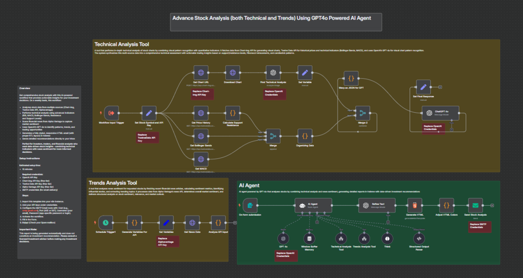This screenshot has height=278, width=523.
Task: Select the Get Price History node
Action: 201,113
